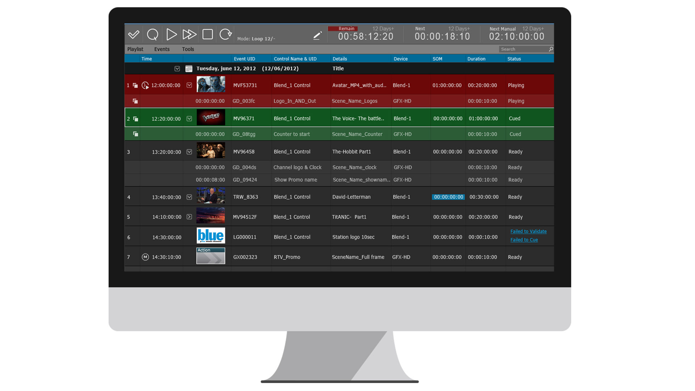
Task: Click the search magnifier icon
Action: click(551, 49)
